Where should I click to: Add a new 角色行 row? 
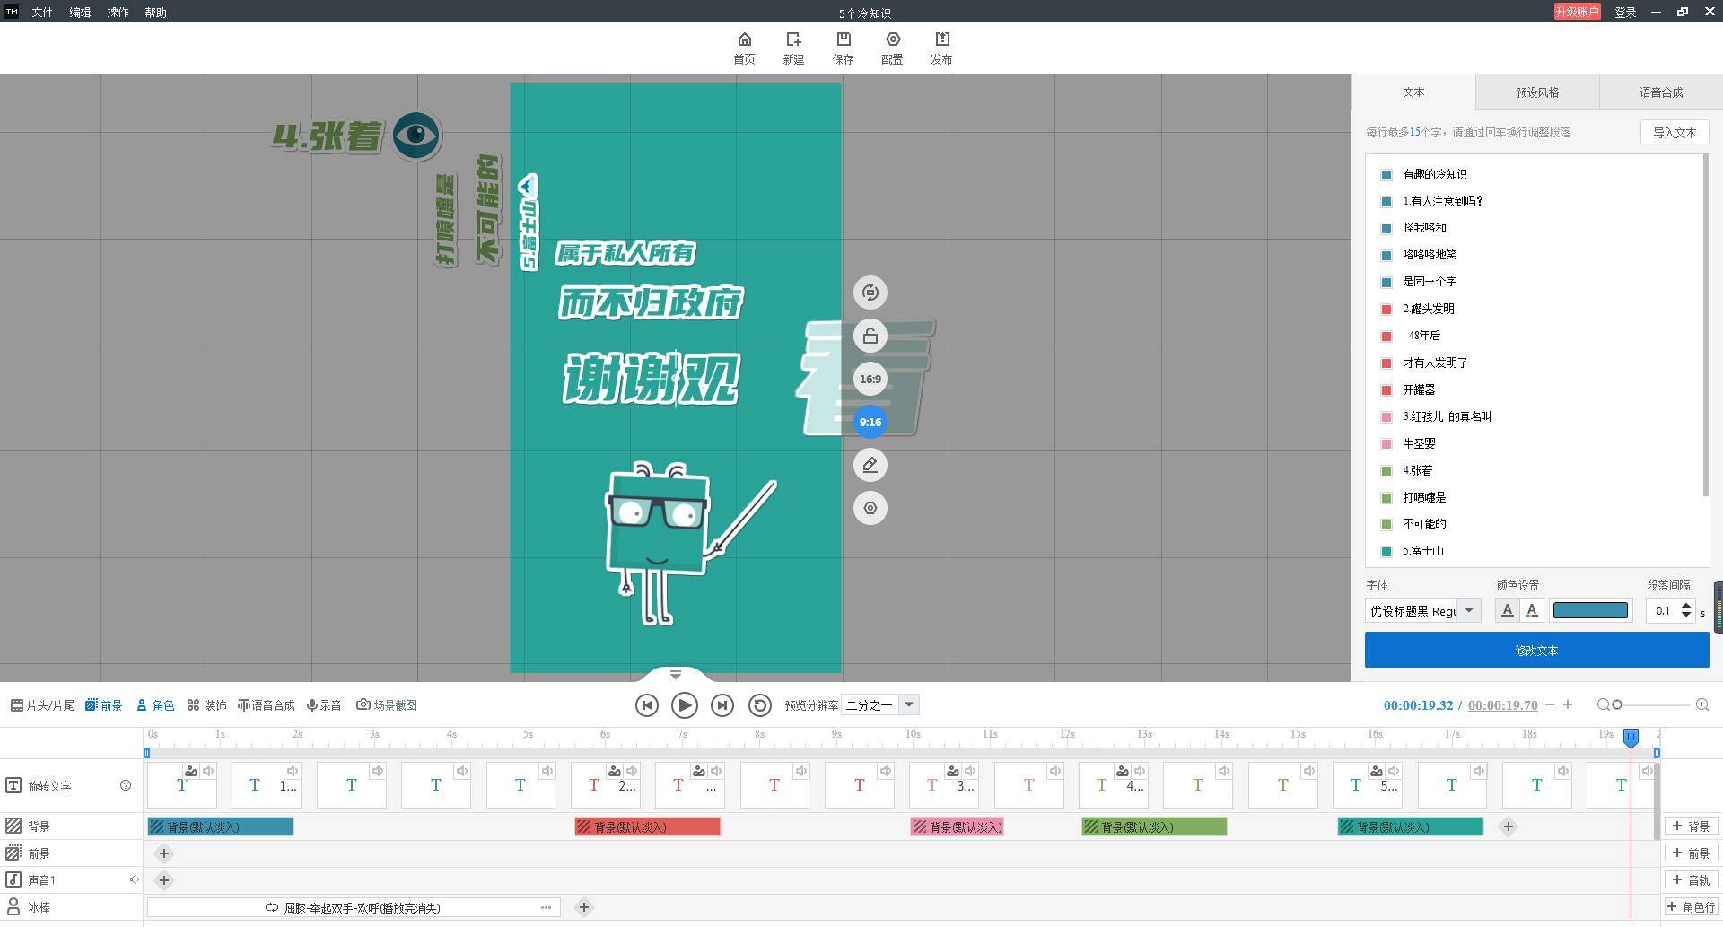pyautogui.click(x=1691, y=907)
